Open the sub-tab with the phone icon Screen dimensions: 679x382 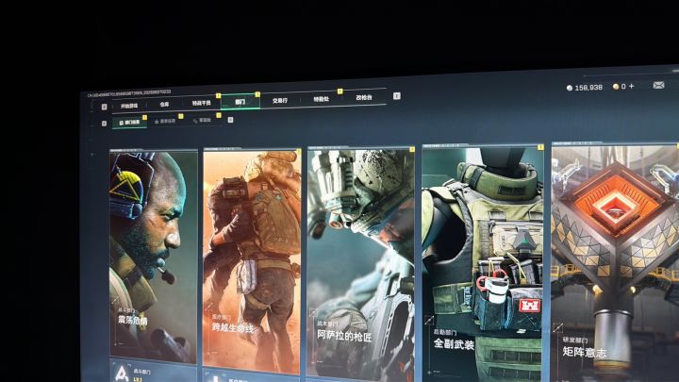[x=203, y=121]
